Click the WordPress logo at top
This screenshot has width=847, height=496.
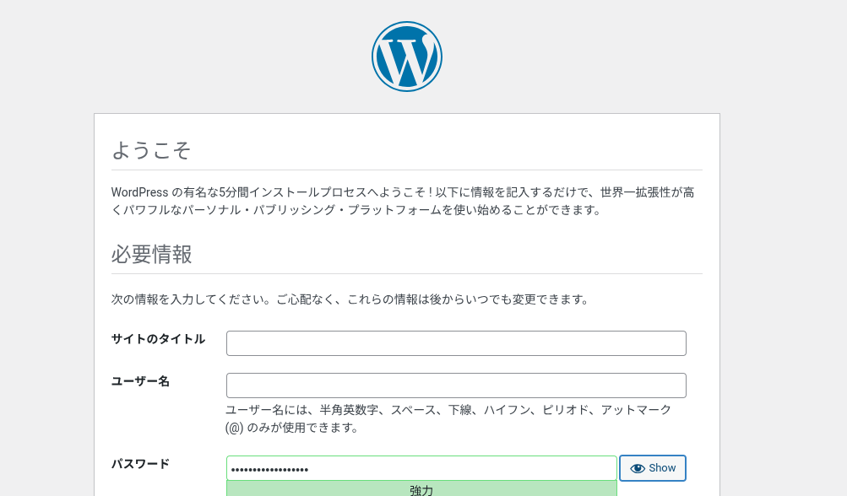[x=407, y=57]
